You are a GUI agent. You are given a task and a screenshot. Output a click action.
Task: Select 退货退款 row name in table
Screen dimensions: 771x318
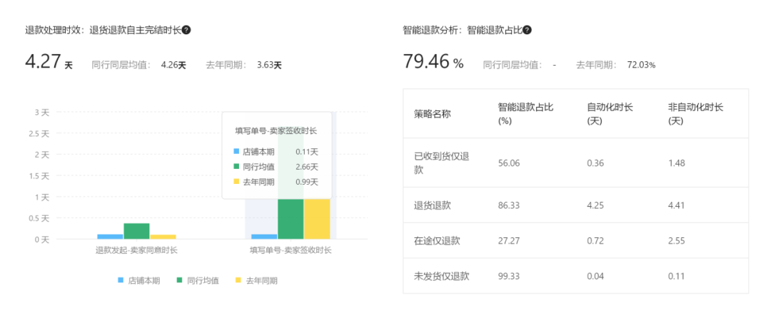[433, 205]
